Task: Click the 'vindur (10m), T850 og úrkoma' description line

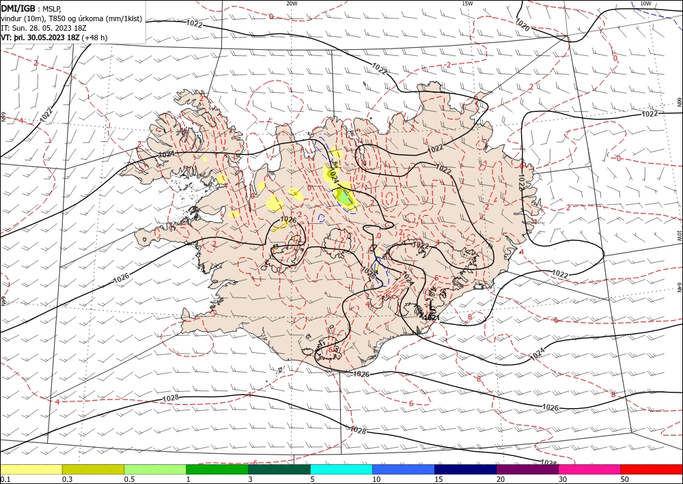Action: pos(72,18)
